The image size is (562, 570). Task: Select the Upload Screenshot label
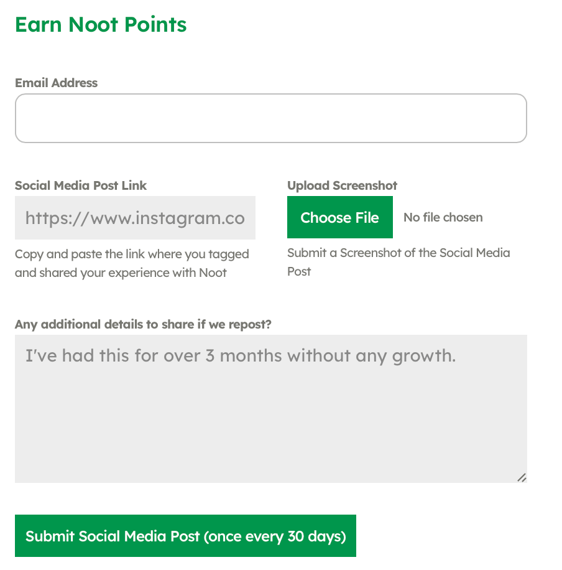342,185
